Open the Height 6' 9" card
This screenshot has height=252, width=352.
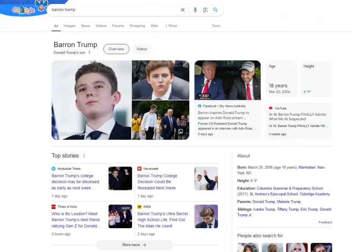(x=316, y=79)
